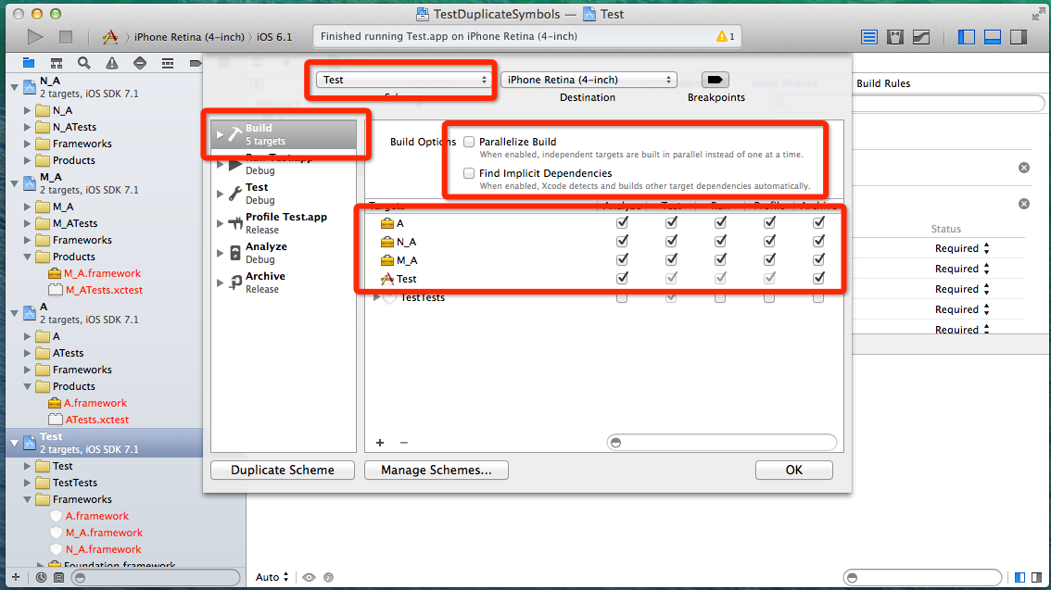Open the iPhone Retina destination dropdown
The image size is (1051, 590).
click(589, 80)
